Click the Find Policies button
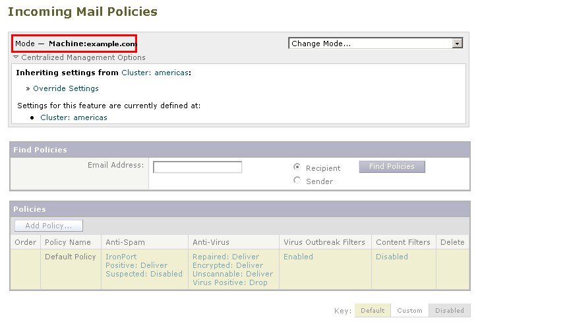This screenshot has width=569, height=322. tap(392, 167)
